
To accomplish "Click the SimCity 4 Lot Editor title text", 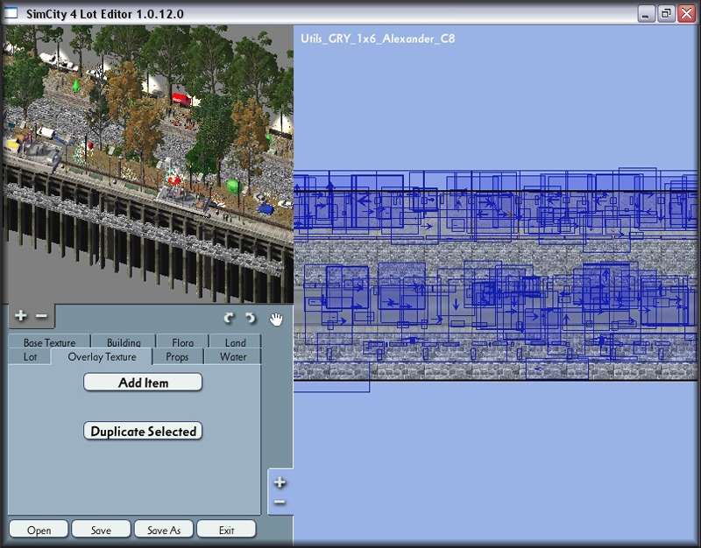I will 104,14.
